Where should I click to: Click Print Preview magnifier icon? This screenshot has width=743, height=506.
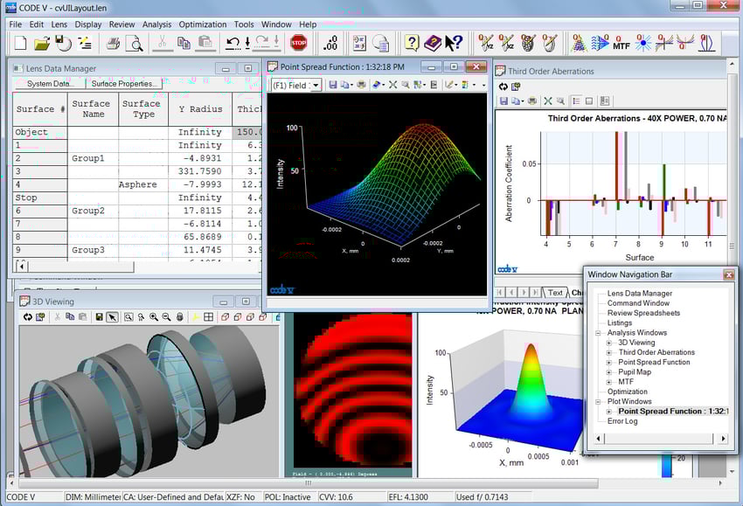click(135, 43)
